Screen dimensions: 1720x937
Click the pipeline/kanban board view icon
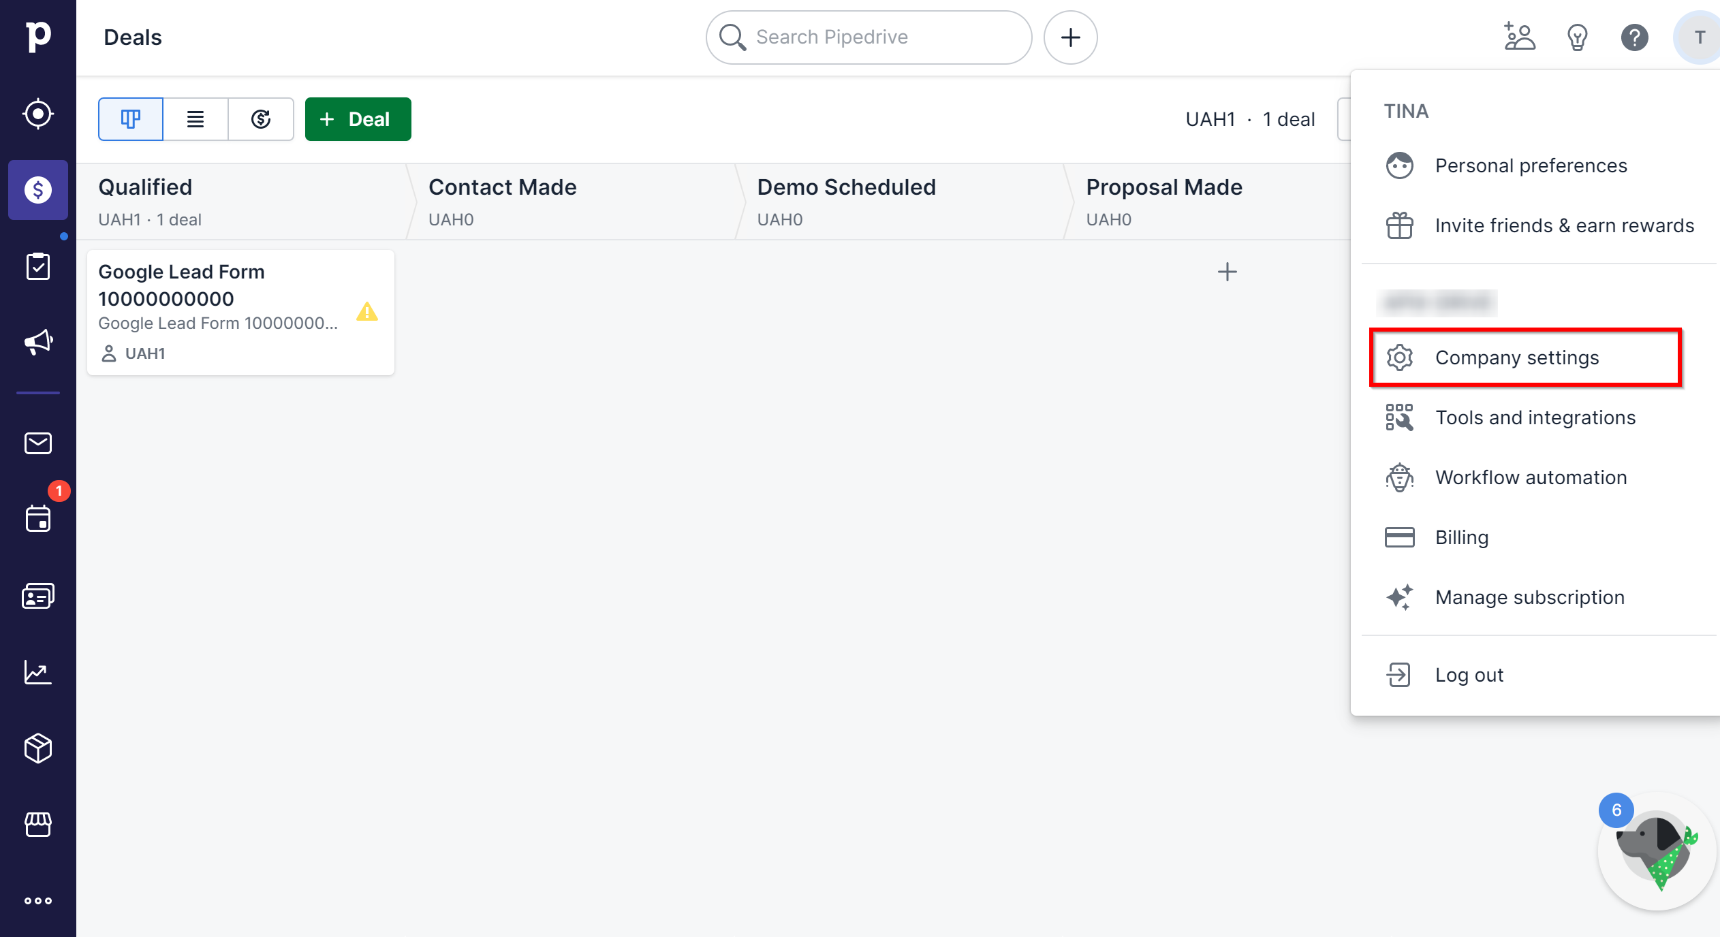130,119
